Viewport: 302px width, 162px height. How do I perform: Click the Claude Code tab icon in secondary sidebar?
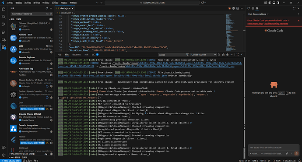click(257, 8)
